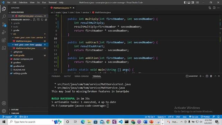Customize layout icon in title bar
This screenshot has width=222, height=125.
click(x=197, y=2)
